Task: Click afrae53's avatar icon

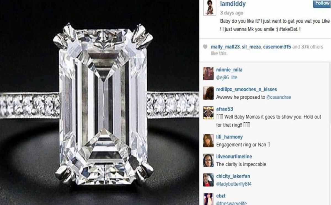Action: [x=208, y=113]
